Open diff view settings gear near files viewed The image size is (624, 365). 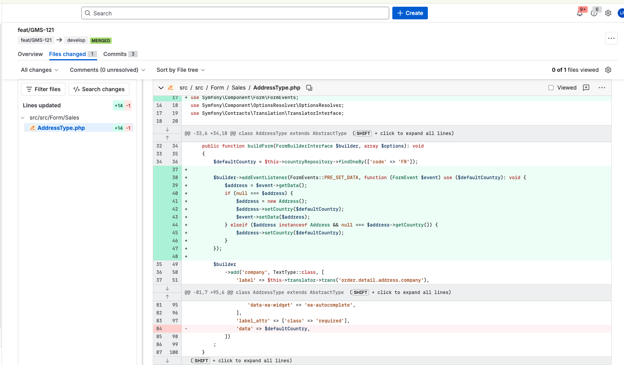608,70
